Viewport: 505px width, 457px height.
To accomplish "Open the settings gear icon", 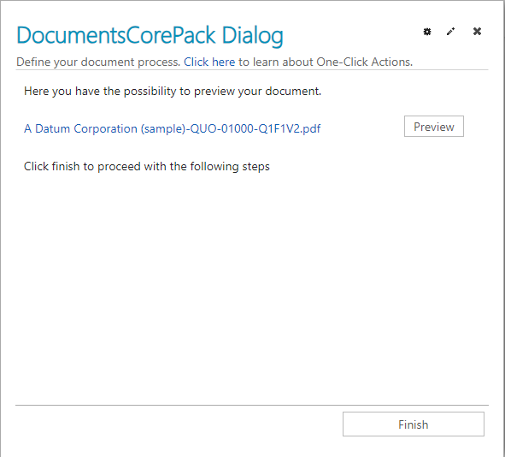I will click(x=427, y=32).
